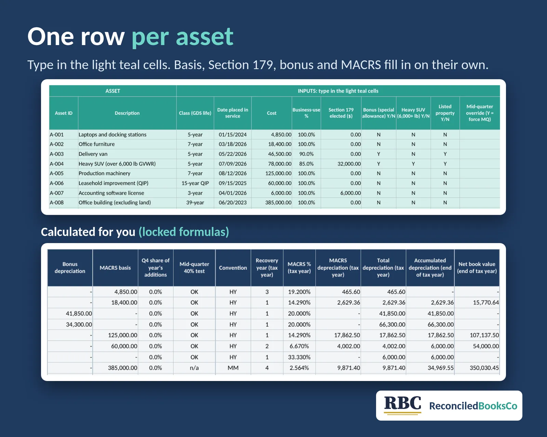This screenshot has height=437, width=547.
Task: Click the Accumulated depreciation header
Action: pyautogui.click(x=430, y=268)
